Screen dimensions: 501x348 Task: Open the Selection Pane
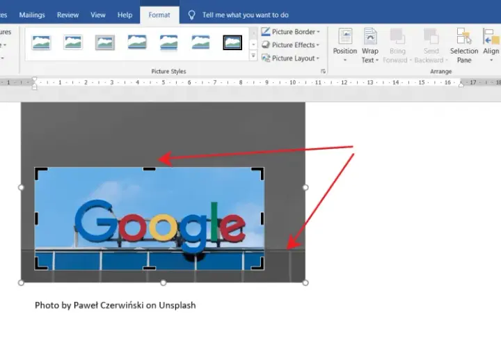(464, 45)
